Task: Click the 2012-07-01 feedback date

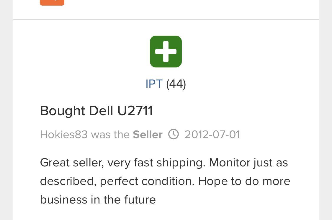Action: [x=212, y=135]
